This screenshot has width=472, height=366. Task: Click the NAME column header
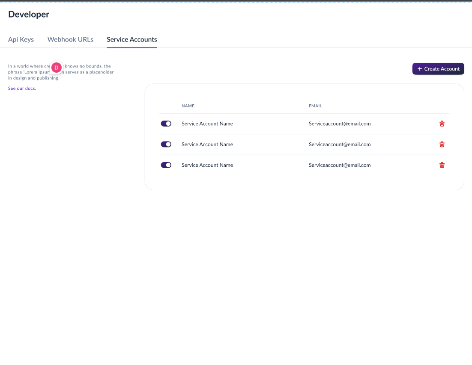click(188, 106)
